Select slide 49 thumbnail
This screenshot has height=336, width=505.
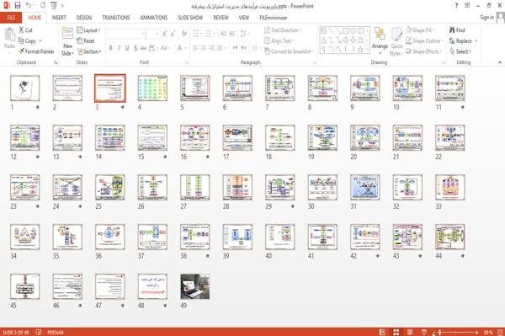[x=195, y=286]
